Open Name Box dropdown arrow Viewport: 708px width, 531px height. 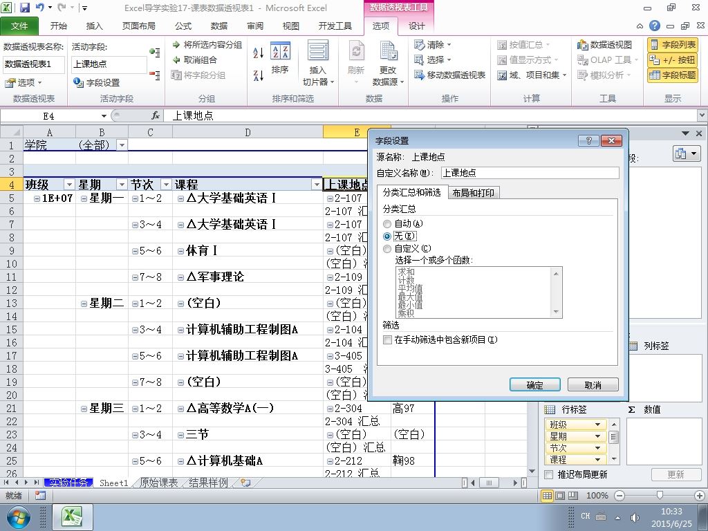[104, 116]
